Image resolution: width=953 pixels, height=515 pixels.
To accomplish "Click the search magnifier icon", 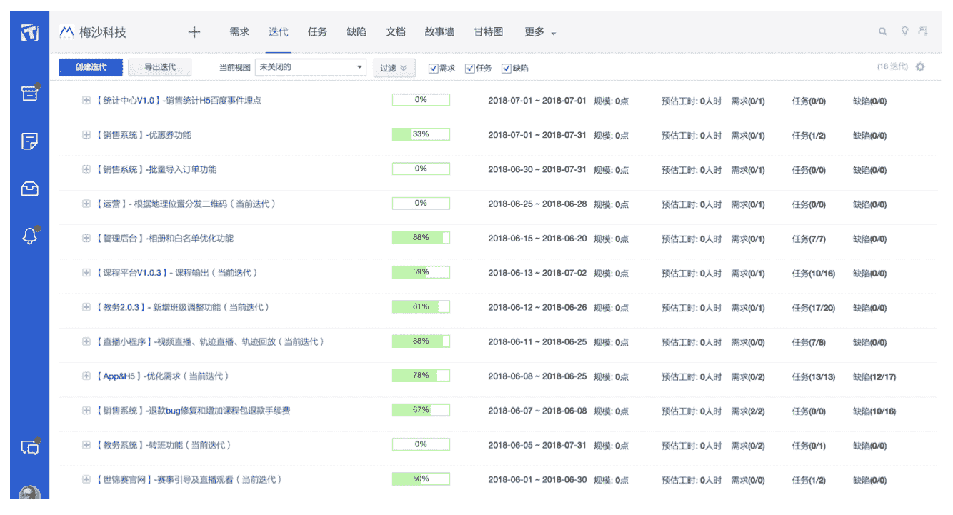I will point(883,31).
